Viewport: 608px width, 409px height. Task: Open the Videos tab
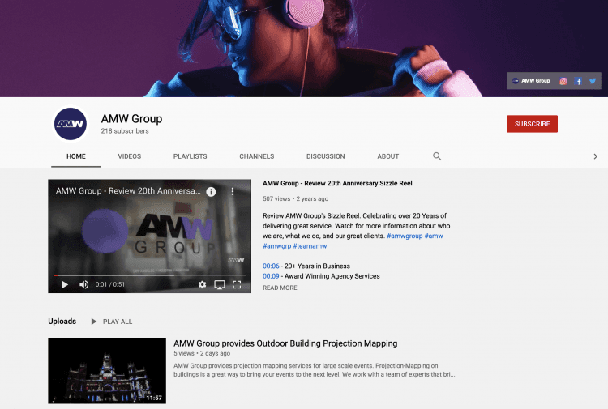tap(130, 156)
